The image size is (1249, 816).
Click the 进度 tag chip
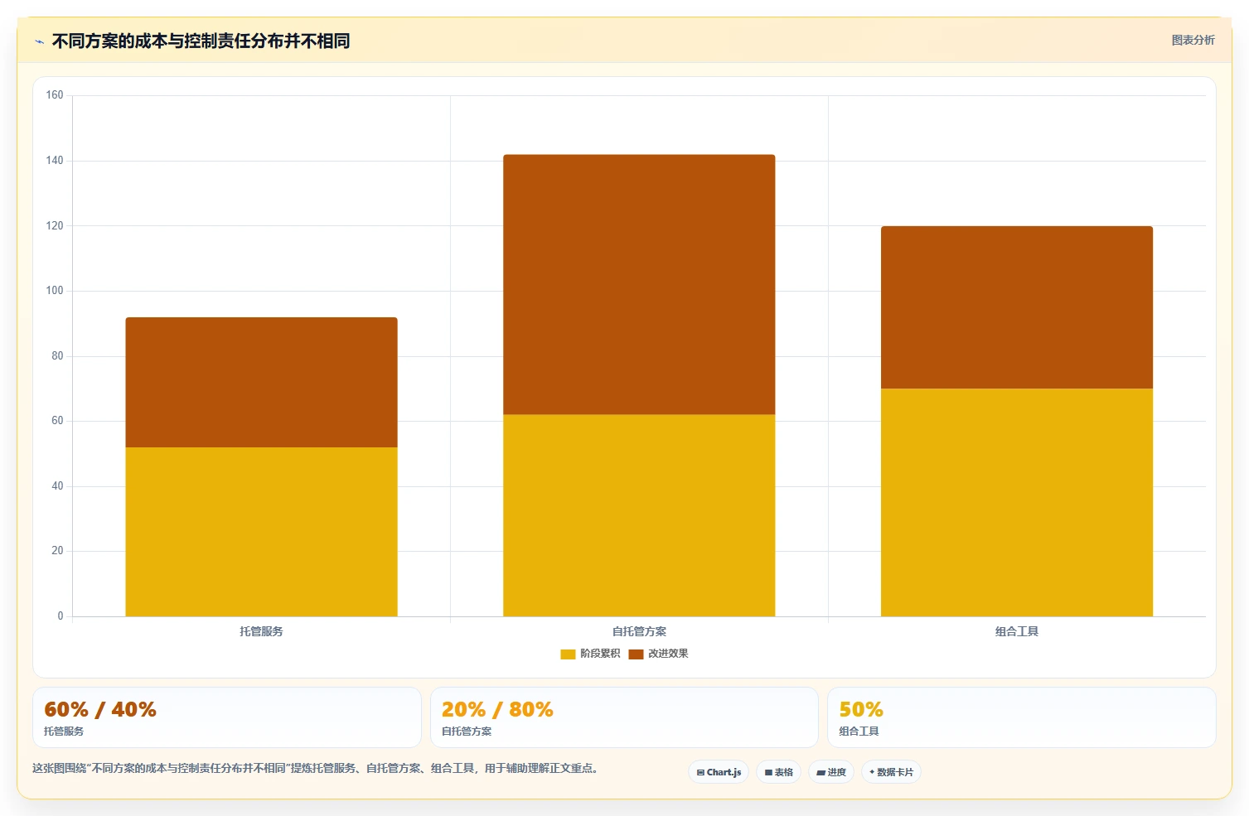point(831,772)
